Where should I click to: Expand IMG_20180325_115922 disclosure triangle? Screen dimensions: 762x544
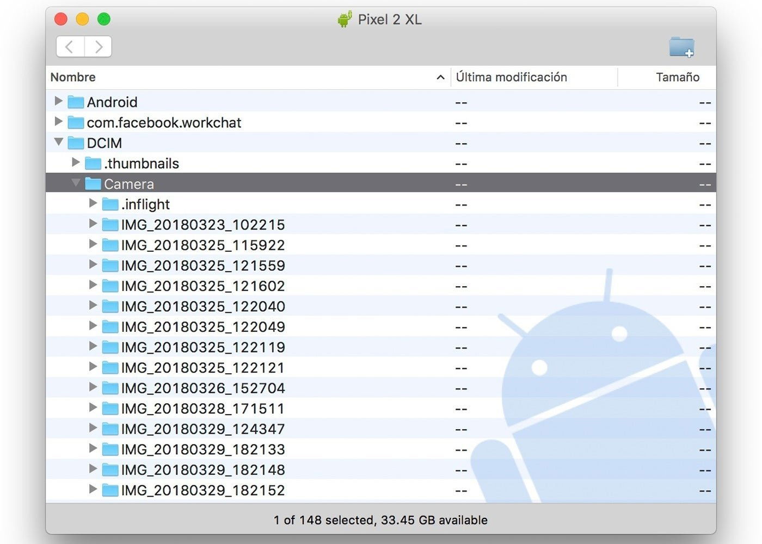click(x=93, y=244)
